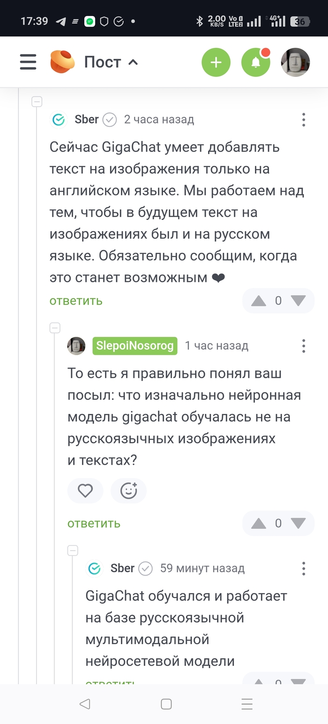Add emoji reaction to SlepoiNosorog comment

(x=128, y=491)
